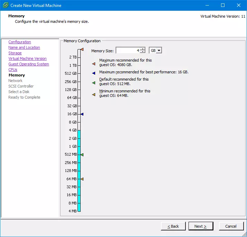Screen dimensions: 247x237
Task: Click Next to proceed to Network
Action: [x=201, y=226]
